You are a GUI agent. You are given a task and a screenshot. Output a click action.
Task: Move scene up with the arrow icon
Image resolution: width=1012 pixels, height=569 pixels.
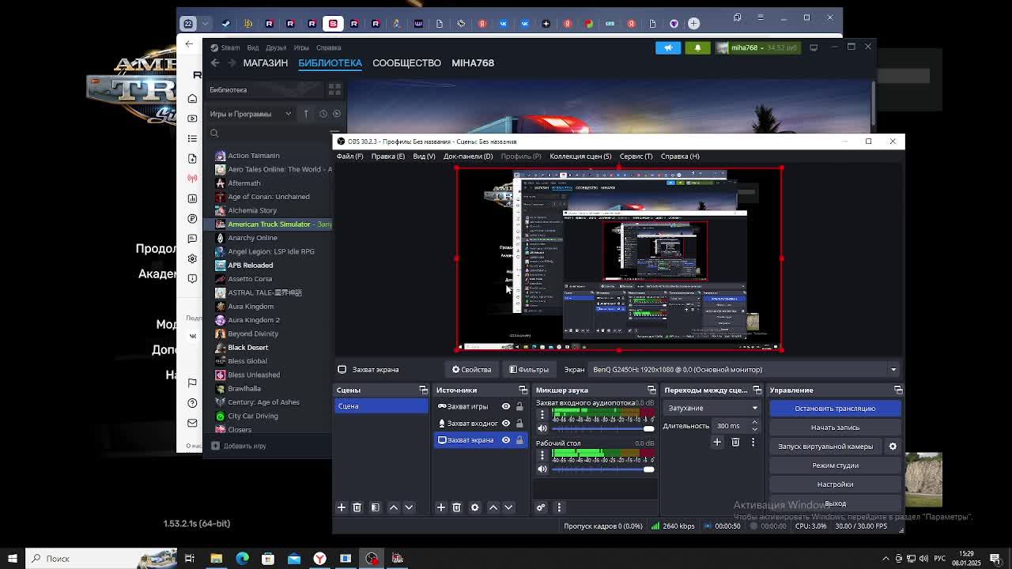click(394, 507)
